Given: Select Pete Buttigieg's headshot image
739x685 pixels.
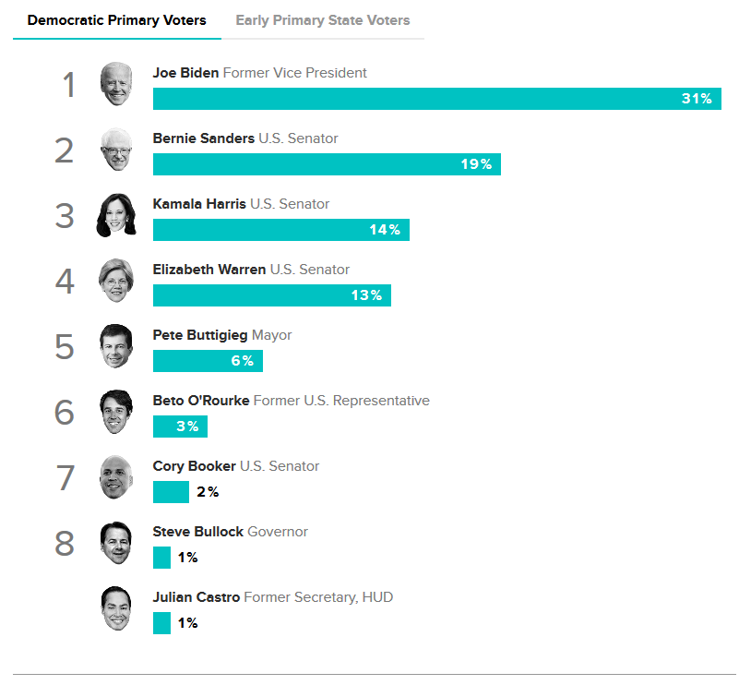Looking at the screenshot, I should [x=116, y=346].
